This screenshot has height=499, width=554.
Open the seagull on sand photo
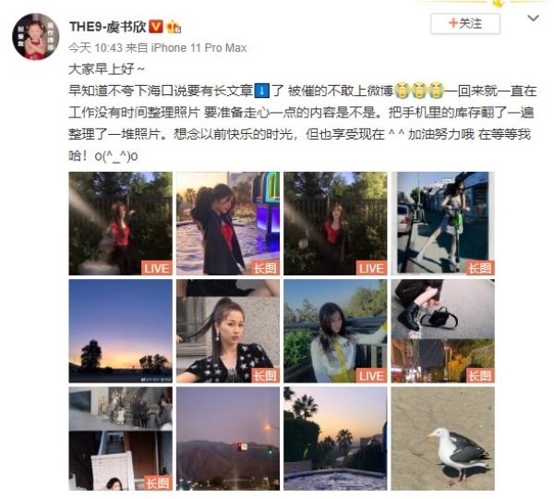click(x=442, y=439)
